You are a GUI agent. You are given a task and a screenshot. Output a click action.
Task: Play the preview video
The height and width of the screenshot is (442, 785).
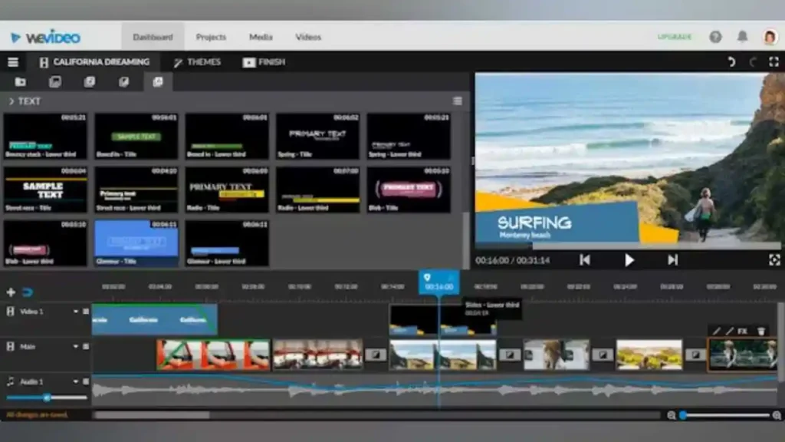tap(629, 260)
